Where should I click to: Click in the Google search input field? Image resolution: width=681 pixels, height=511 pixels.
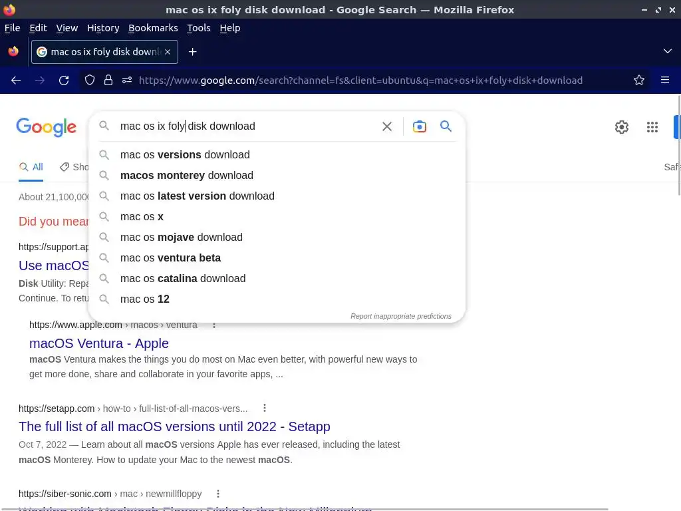247,126
